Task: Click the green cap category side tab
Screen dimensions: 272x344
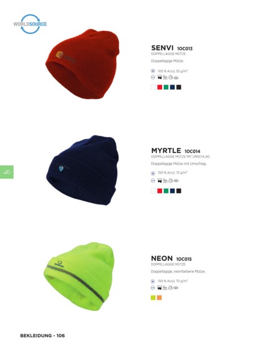Action: [x=7, y=172]
